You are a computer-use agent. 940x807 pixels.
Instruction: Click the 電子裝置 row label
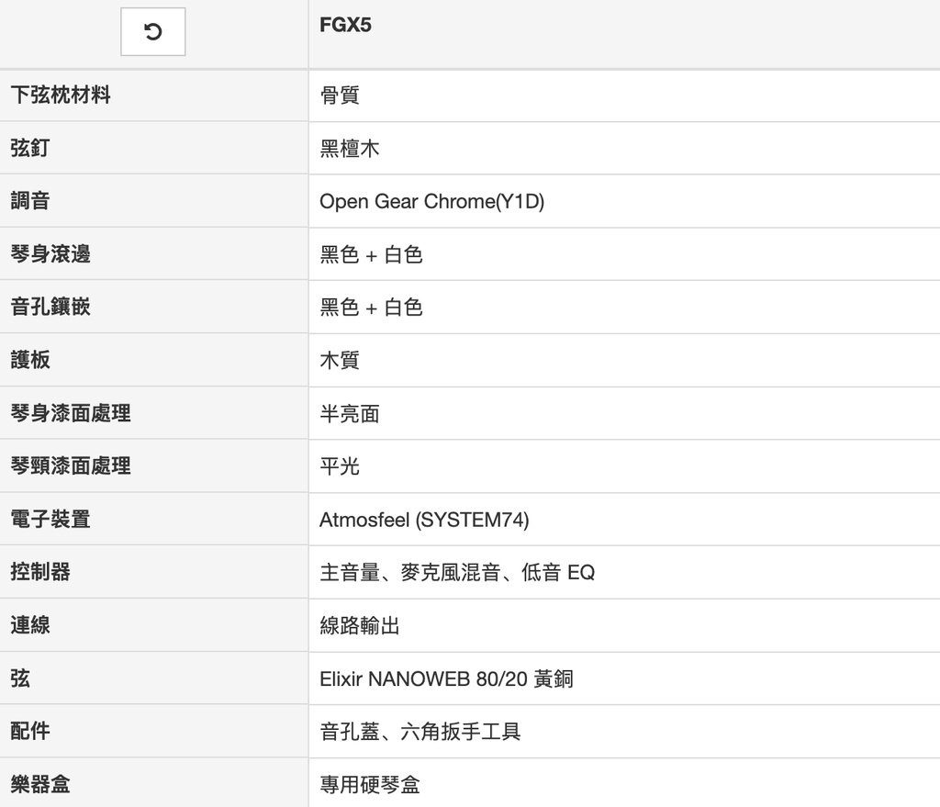click(50, 519)
